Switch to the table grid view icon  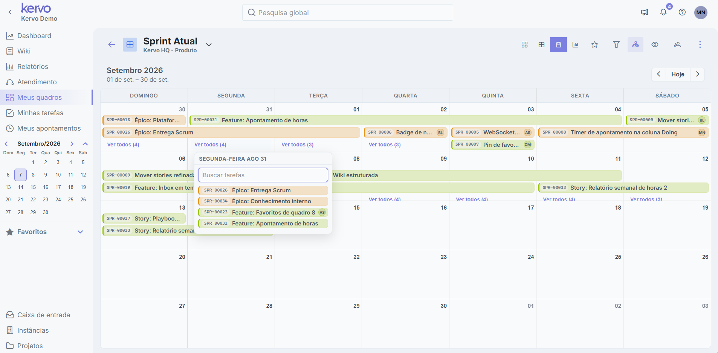pyautogui.click(x=541, y=45)
